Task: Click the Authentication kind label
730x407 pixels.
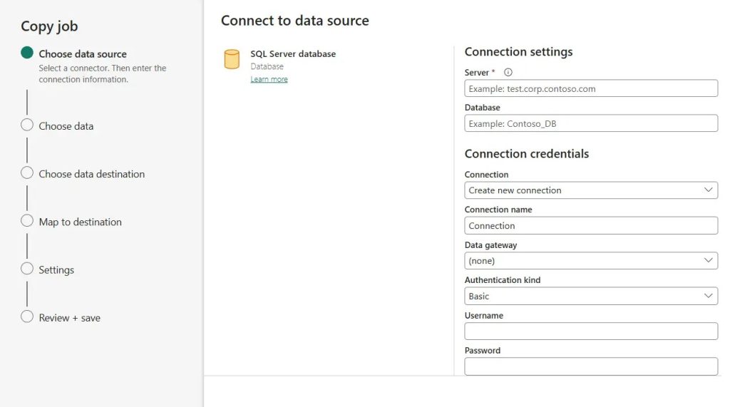Action: (502, 280)
